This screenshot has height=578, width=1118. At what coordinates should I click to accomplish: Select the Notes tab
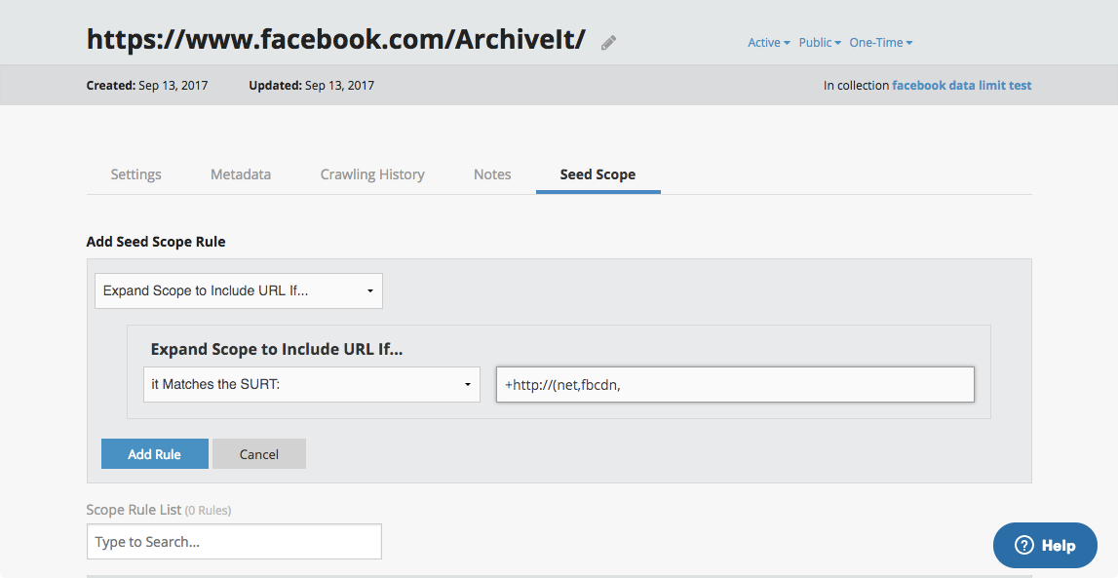492,174
